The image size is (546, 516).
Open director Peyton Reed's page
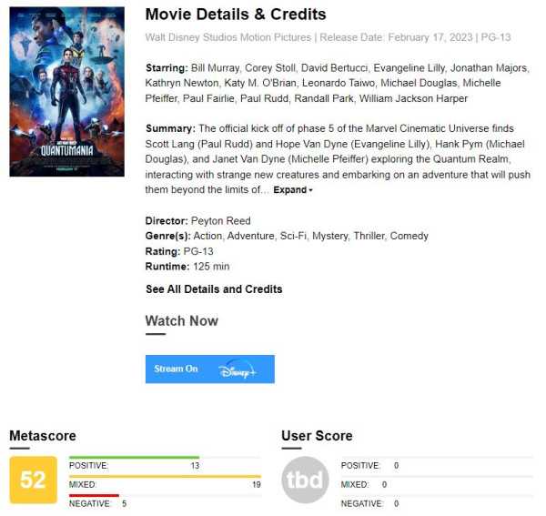coord(220,221)
